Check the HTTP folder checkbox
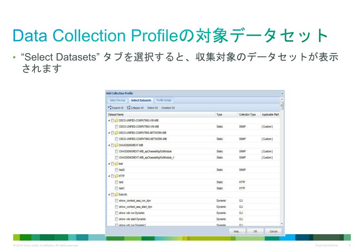Screen dimensions: 364x252 point(112,176)
